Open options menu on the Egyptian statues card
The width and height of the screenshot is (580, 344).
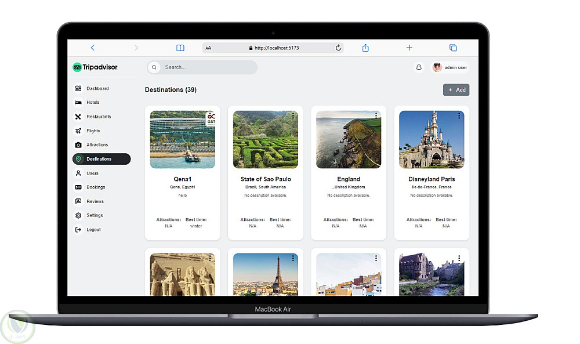click(210, 258)
